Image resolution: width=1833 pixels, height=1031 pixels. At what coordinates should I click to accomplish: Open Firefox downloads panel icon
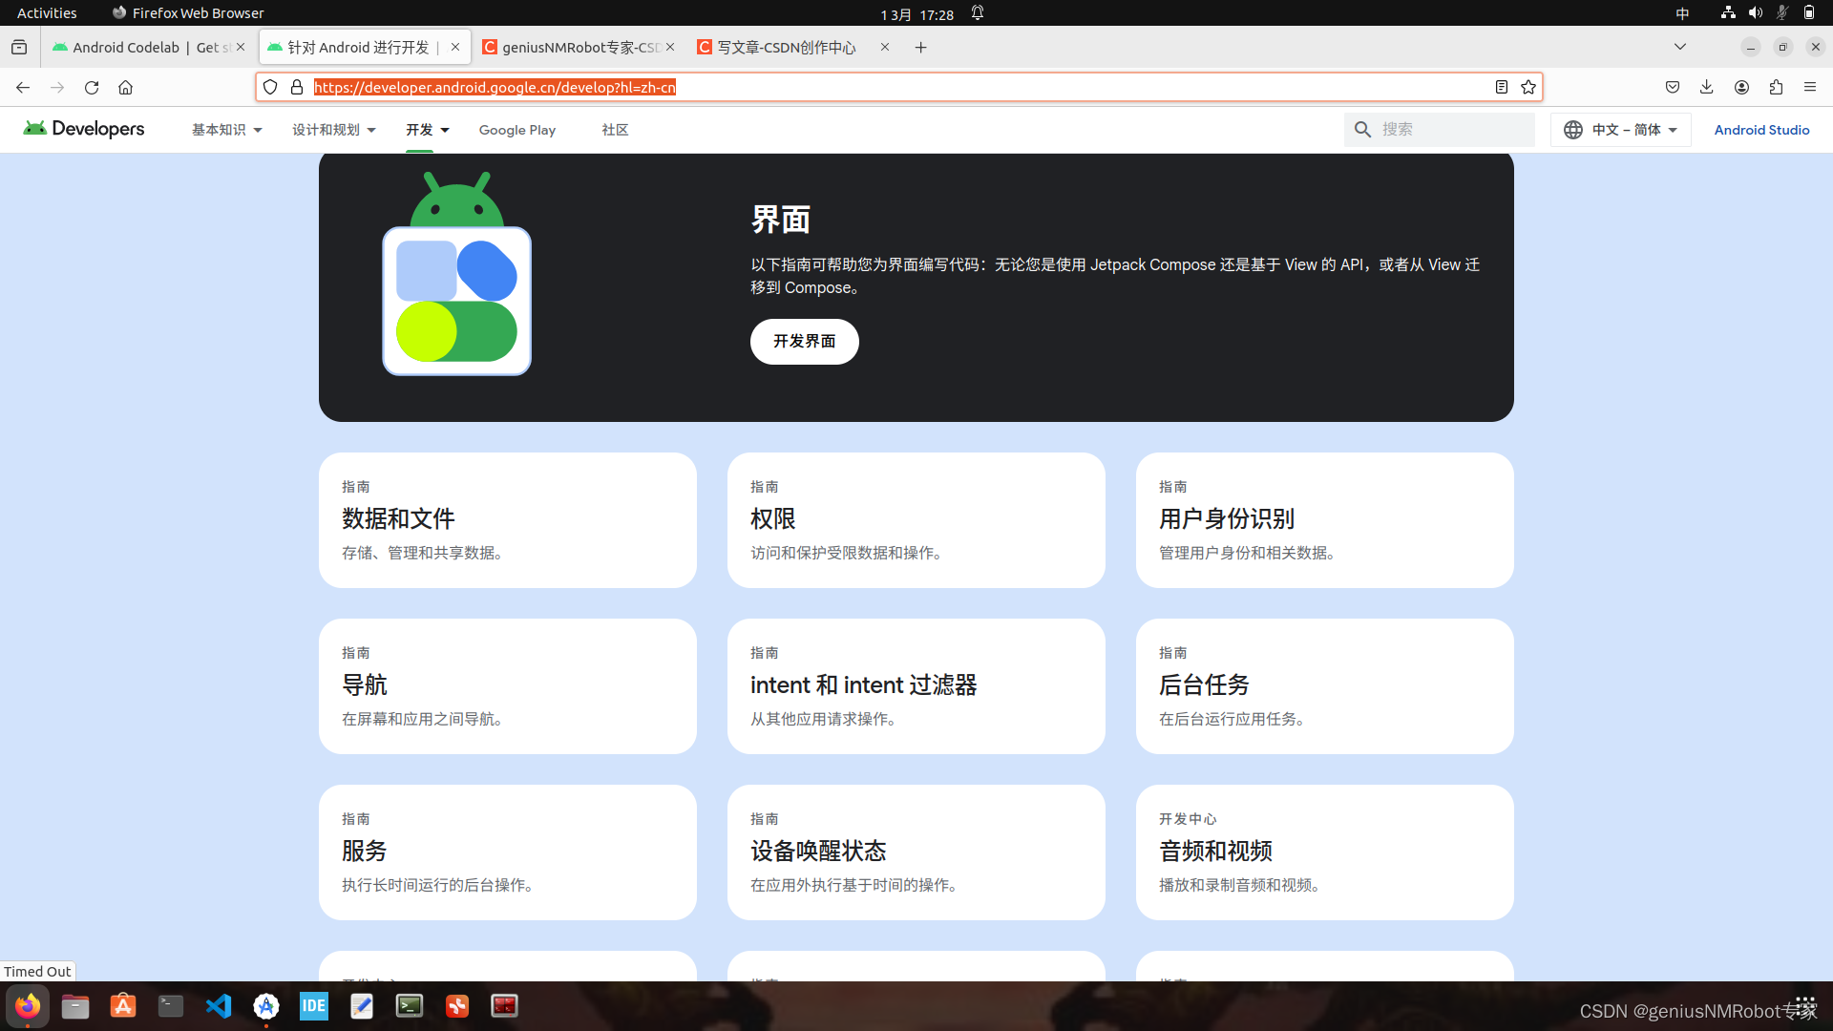1706,87
